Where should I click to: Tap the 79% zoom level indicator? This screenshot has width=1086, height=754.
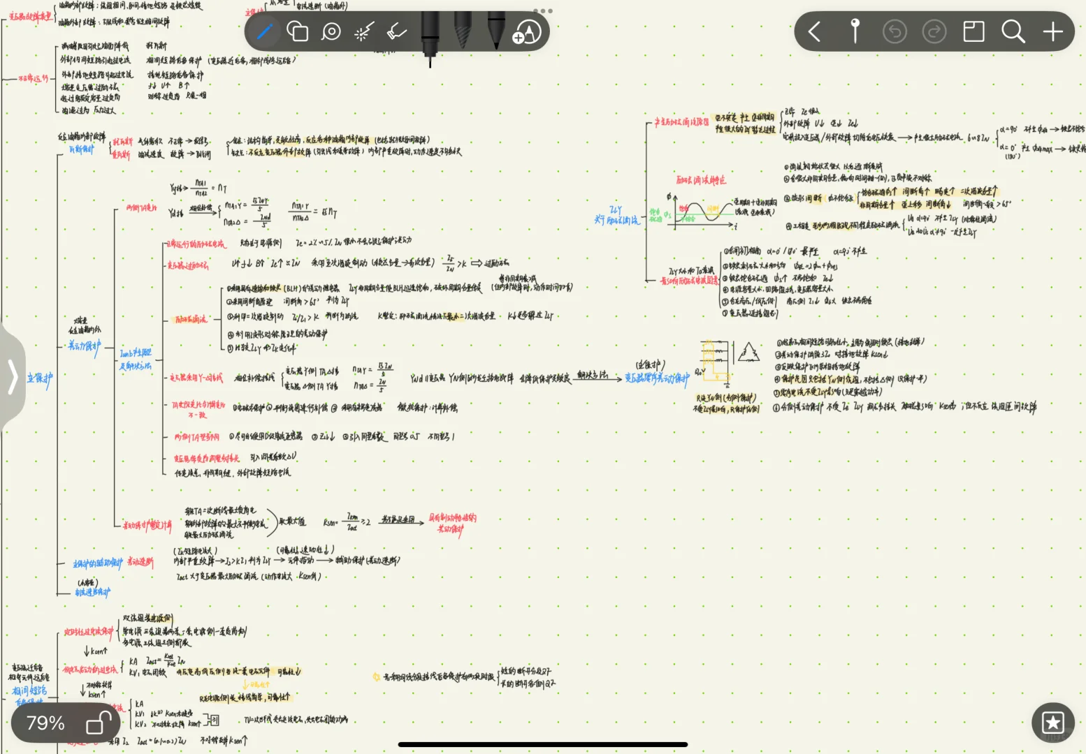[45, 723]
